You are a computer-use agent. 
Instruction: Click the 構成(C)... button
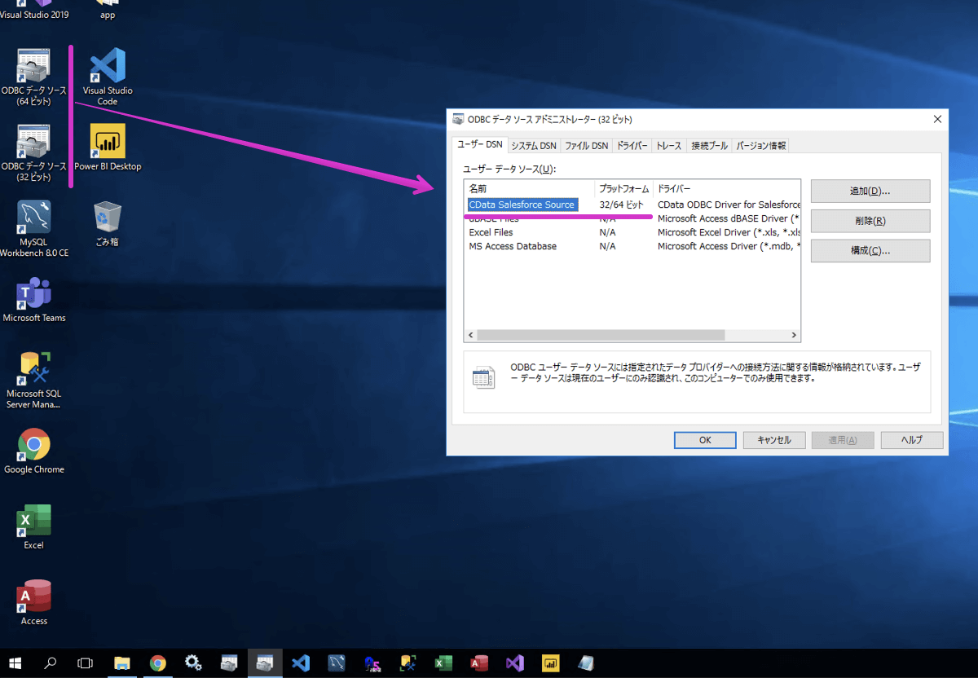coord(870,250)
